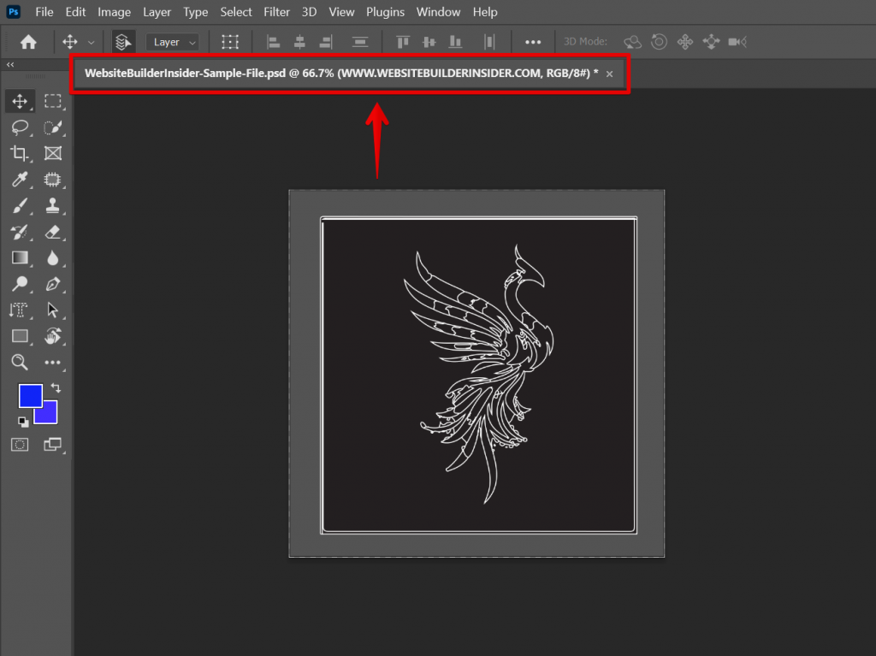Viewport: 876px width, 656px height.
Task: Select the Pen tool
Action: pyautogui.click(x=54, y=284)
